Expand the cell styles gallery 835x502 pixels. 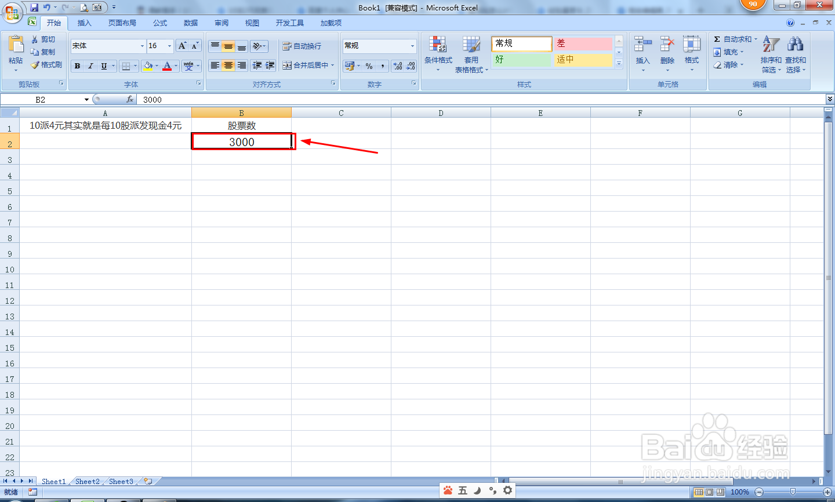[619, 63]
